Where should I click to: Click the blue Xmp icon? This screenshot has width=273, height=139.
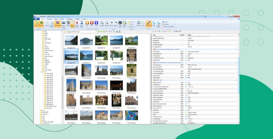pyautogui.click(x=96, y=23)
